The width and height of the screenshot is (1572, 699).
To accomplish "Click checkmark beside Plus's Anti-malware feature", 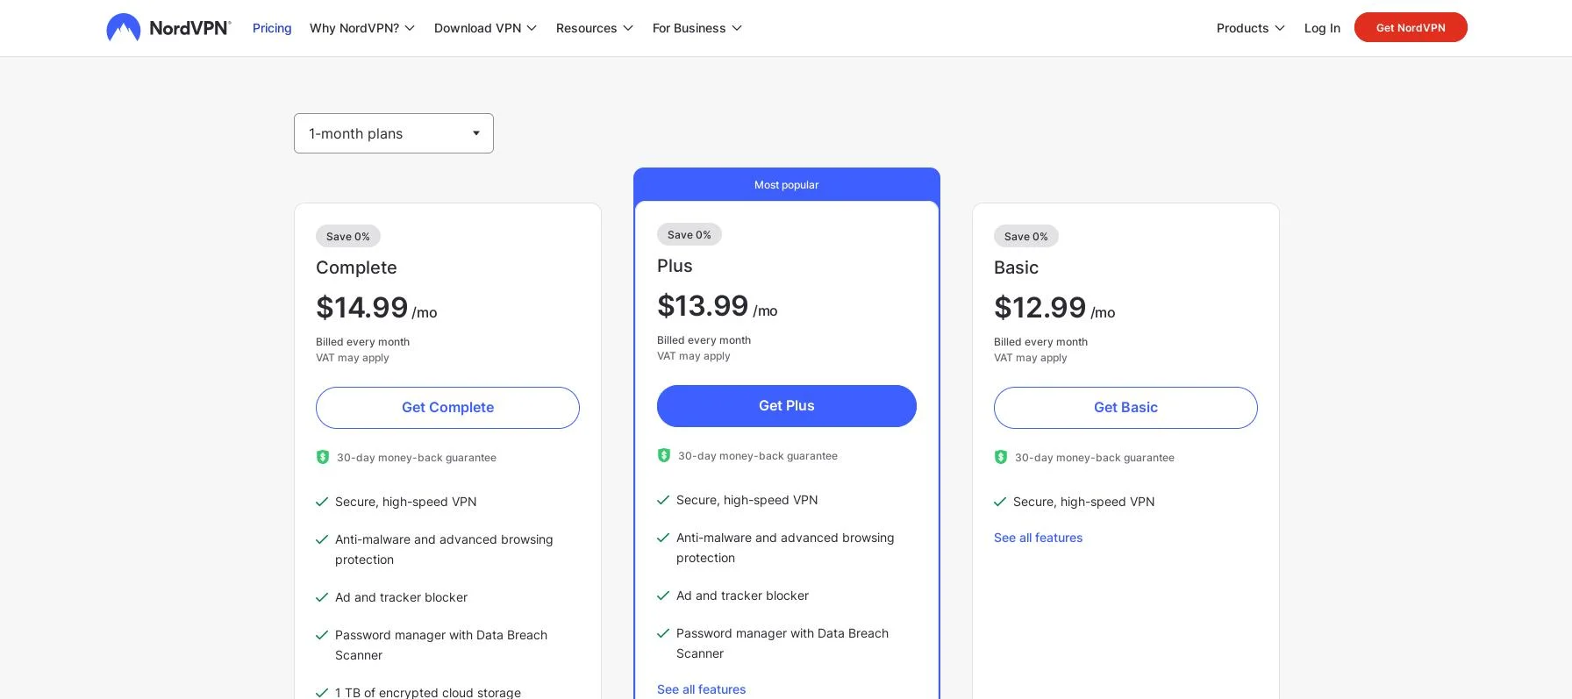I will [x=663, y=538].
